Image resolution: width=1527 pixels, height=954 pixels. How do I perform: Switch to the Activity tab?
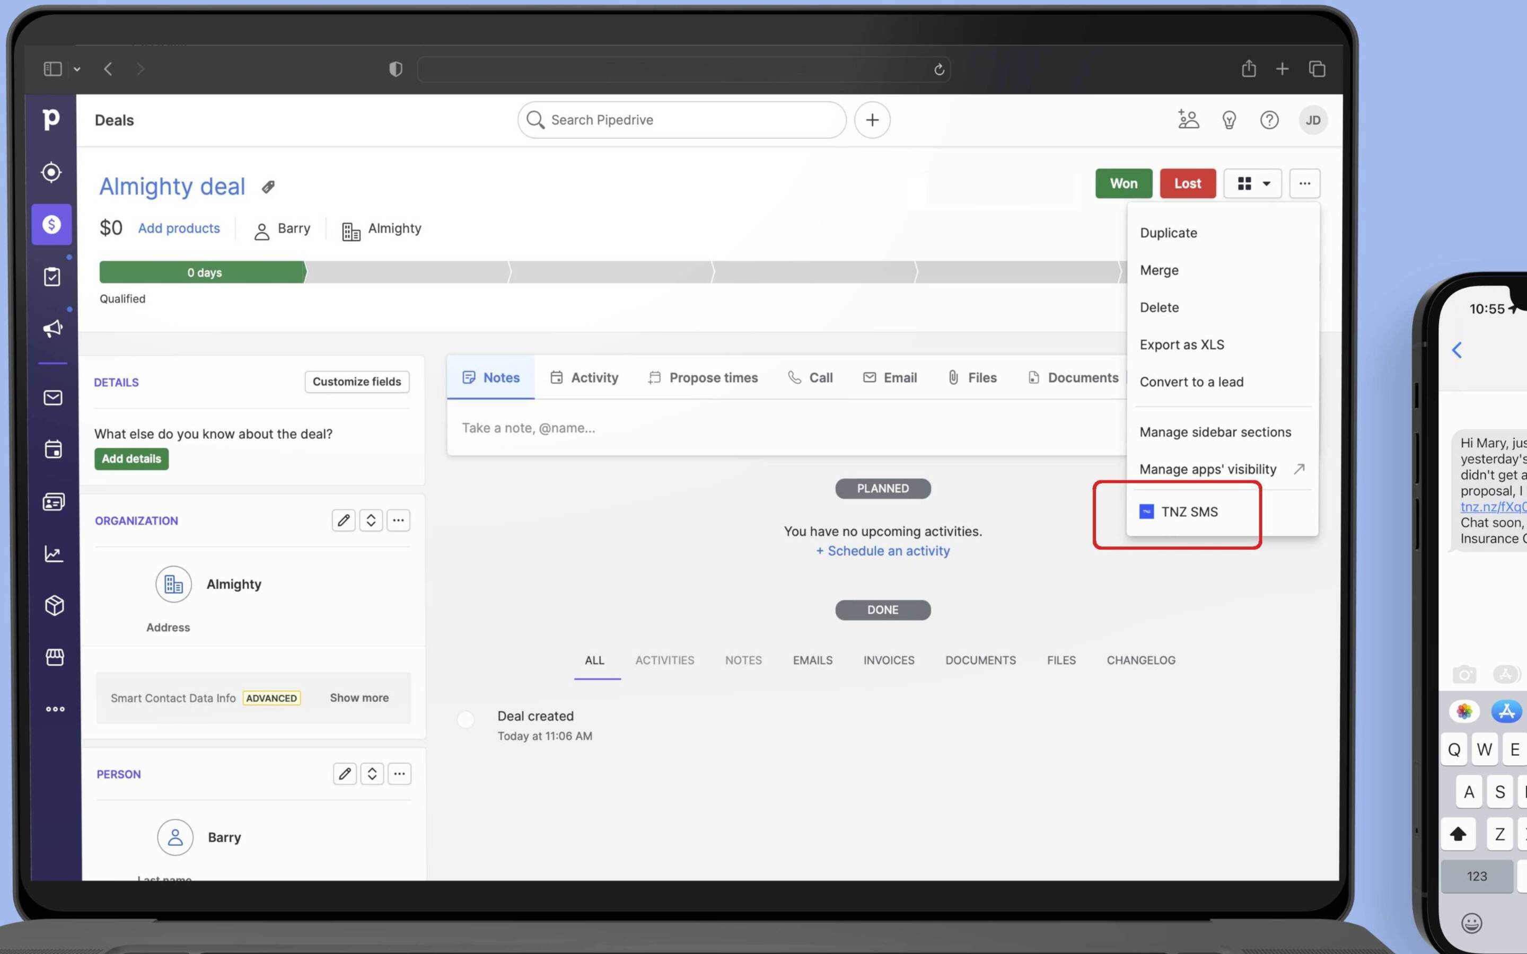pyautogui.click(x=584, y=377)
